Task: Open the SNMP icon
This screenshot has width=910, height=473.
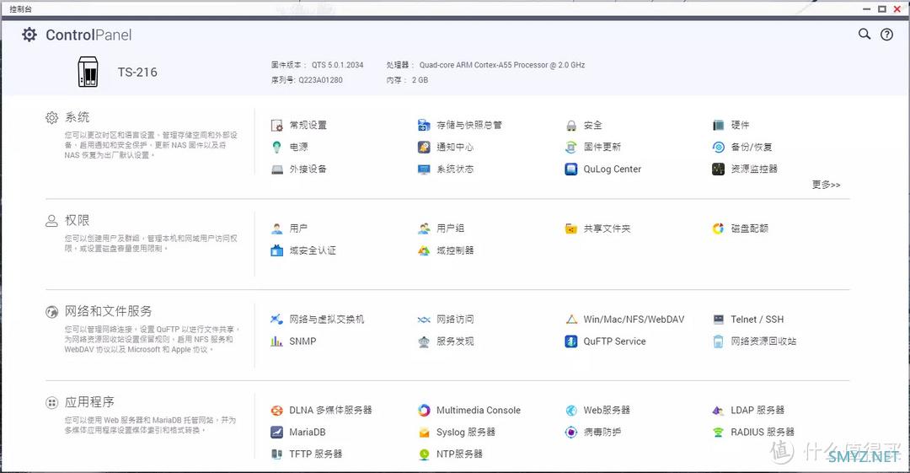Action: pyautogui.click(x=277, y=341)
